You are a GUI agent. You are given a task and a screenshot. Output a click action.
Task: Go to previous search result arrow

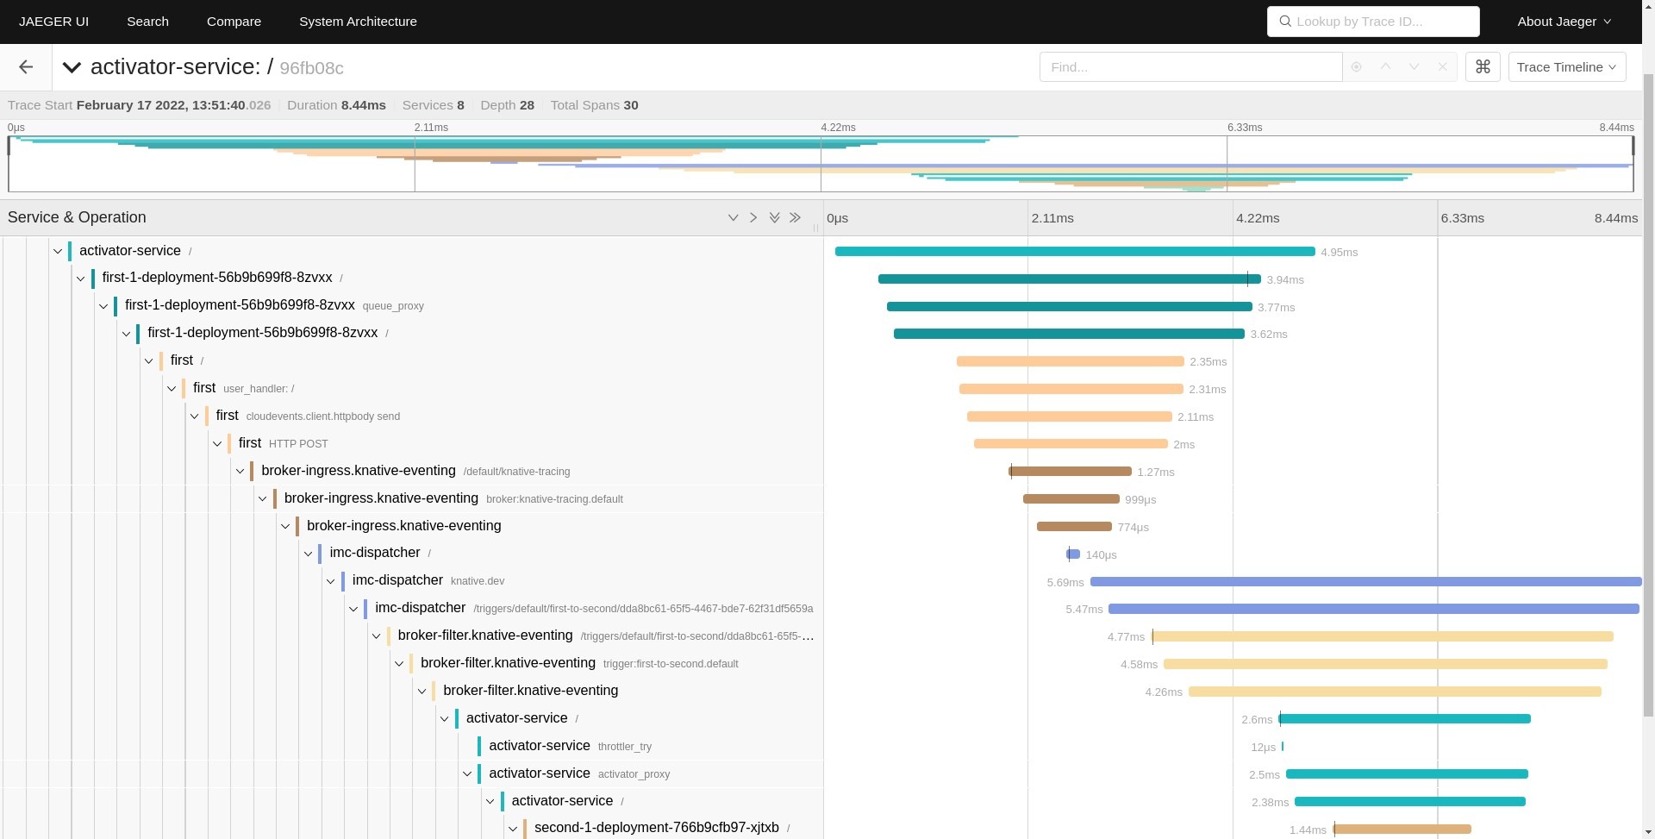1385,67
